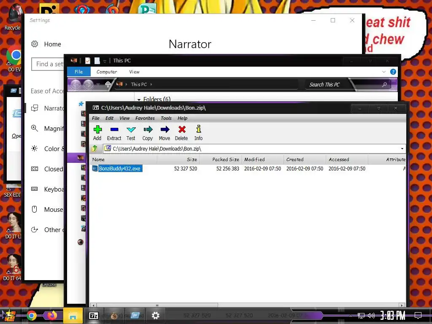Image resolution: width=432 pixels, height=324 pixels.
Task: Open the Computer ribbon tab in This PC
Action: tap(107, 72)
